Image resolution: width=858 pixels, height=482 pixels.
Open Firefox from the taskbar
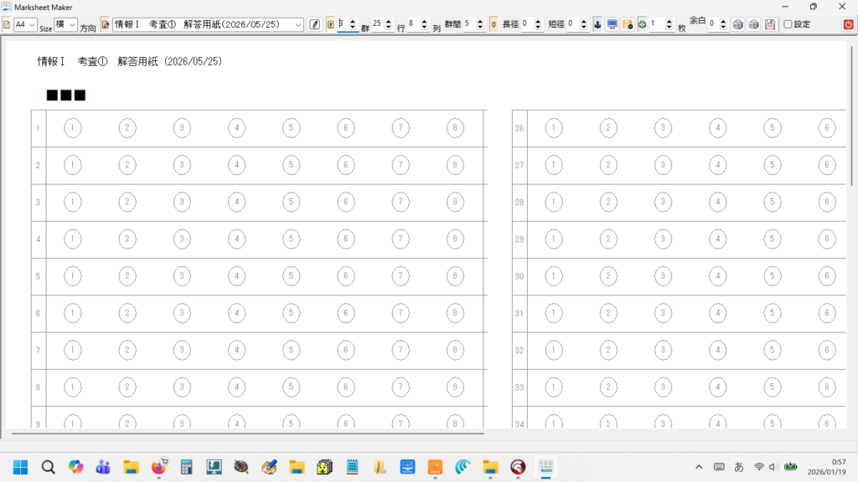click(x=158, y=467)
